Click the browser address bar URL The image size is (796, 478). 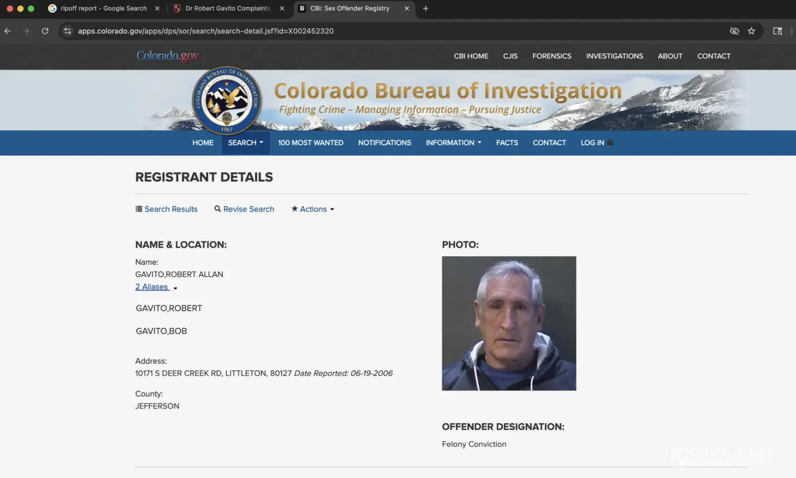point(206,31)
